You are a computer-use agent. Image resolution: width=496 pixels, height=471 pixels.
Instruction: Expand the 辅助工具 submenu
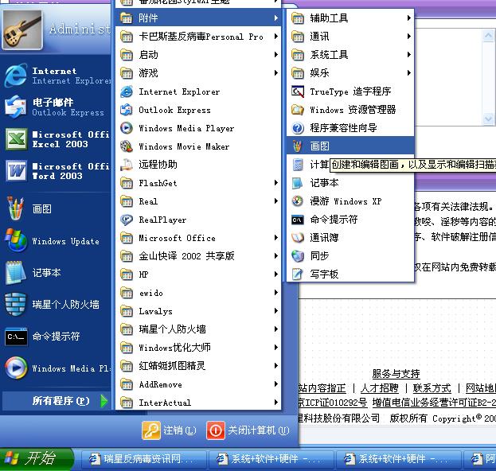click(x=350, y=18)
